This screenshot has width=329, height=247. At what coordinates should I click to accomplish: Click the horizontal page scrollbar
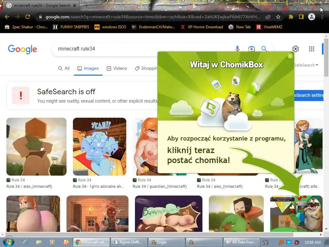click(149, 234)
